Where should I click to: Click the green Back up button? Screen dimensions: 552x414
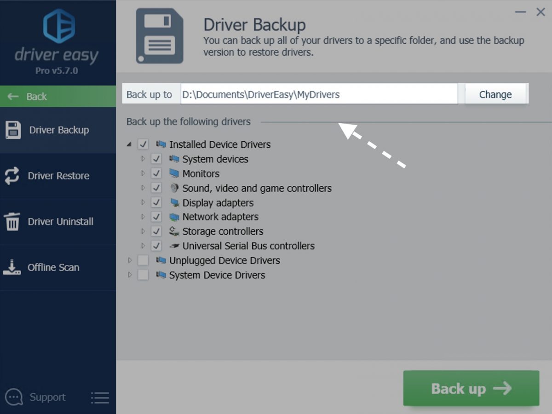pyautogui.click(x=471, y=388)
